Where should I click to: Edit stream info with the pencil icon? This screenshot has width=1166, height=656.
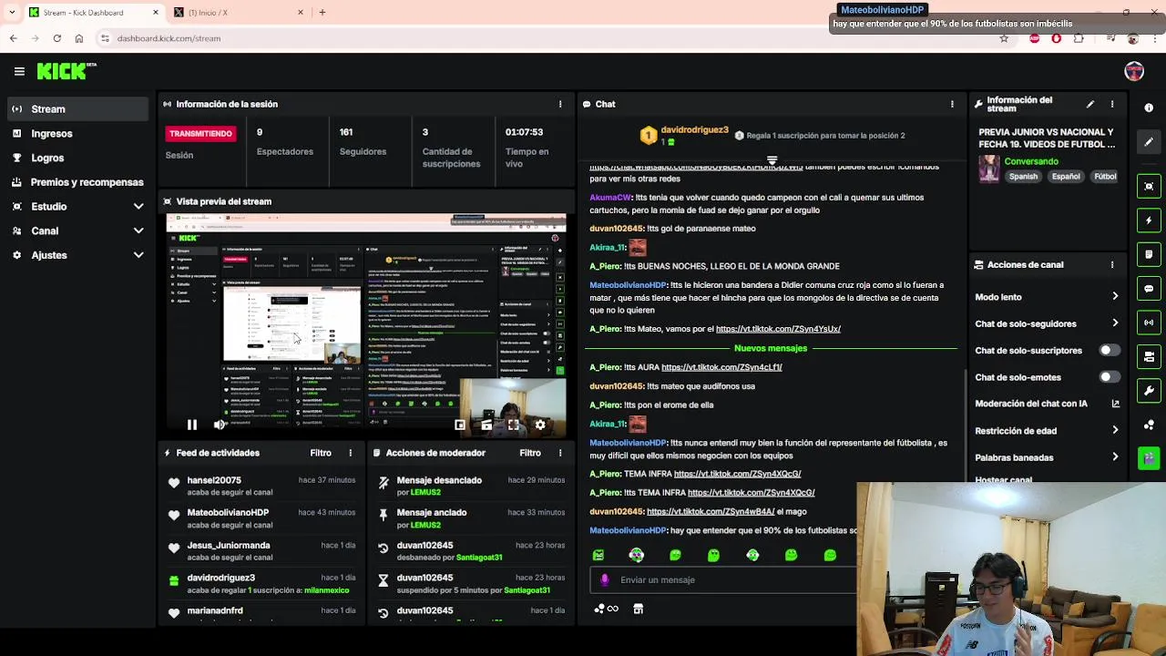(1090, 105)
